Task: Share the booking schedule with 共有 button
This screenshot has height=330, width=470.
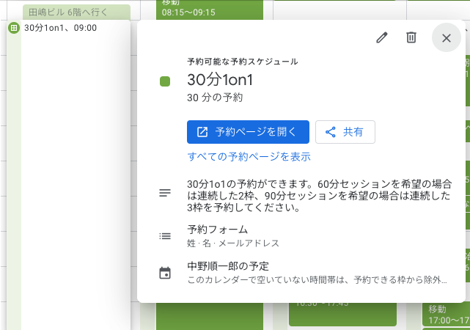Action: (x=345, y=132)
